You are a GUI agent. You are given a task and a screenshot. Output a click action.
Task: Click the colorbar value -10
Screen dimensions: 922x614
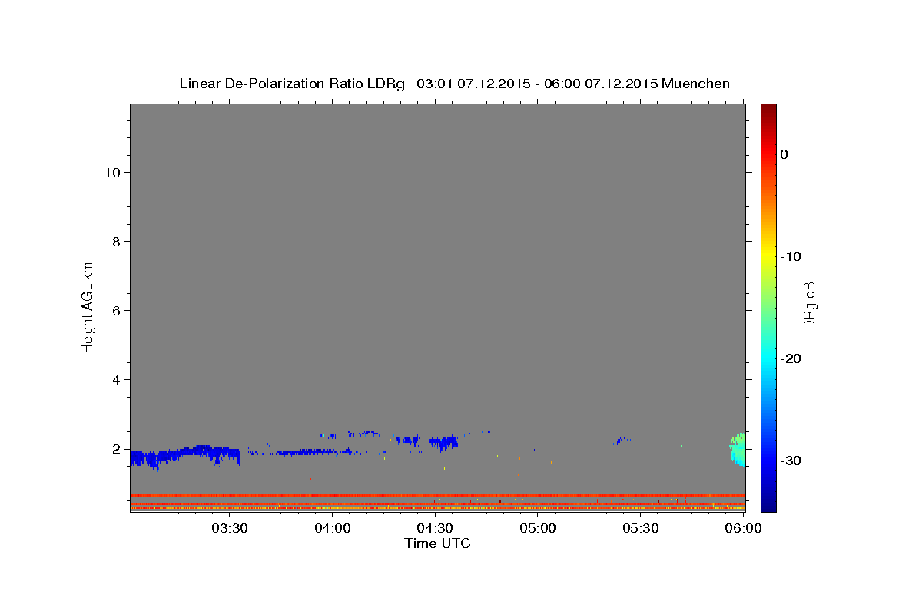point(791,256)
